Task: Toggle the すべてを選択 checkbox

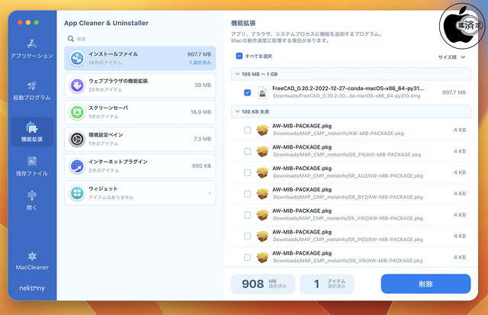Action: [x=239, y=56]
